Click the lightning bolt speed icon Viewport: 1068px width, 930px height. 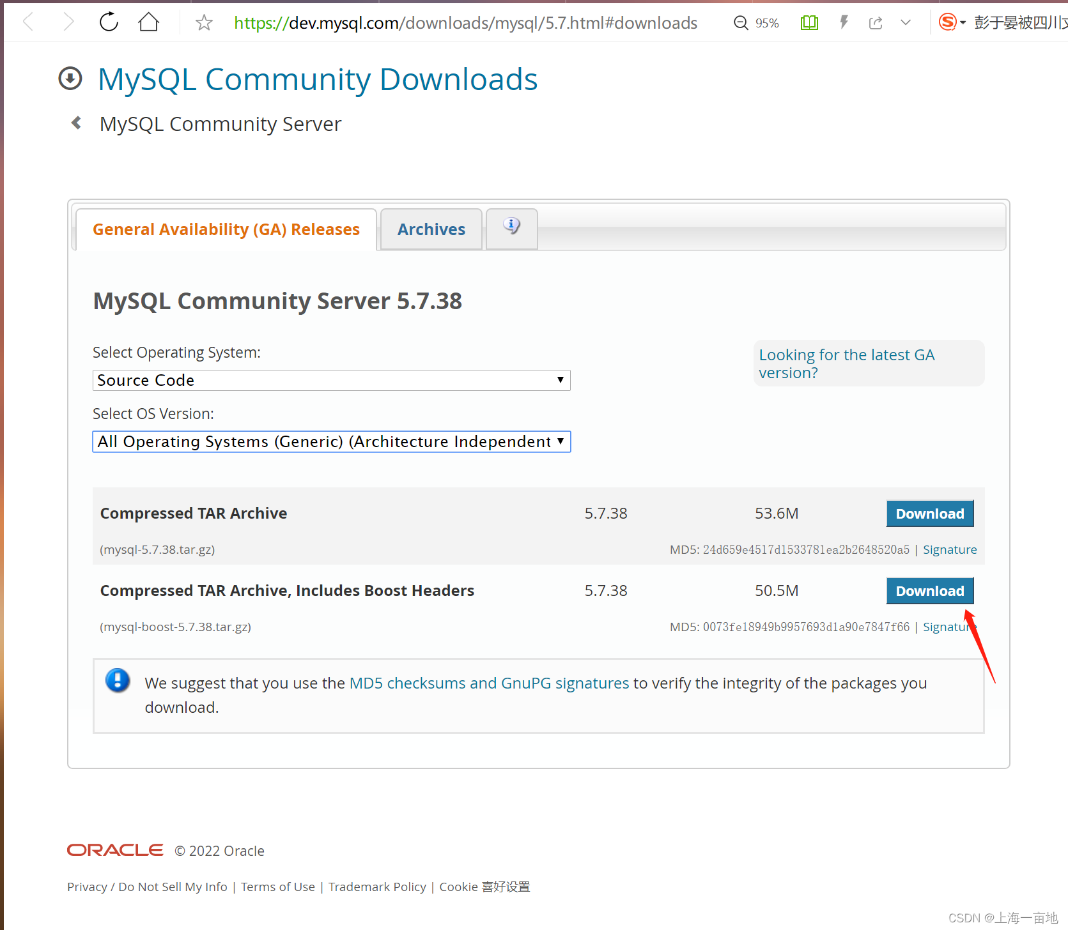[x=844, y=23]
